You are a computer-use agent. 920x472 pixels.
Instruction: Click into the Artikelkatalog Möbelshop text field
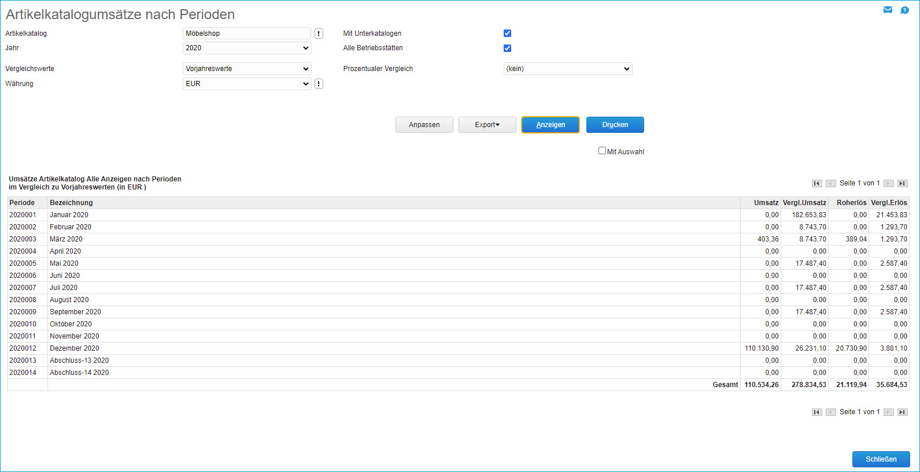(x=247, y=34)
